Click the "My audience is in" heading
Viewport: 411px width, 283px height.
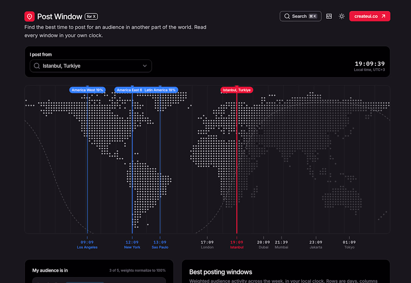pos(50,270)
